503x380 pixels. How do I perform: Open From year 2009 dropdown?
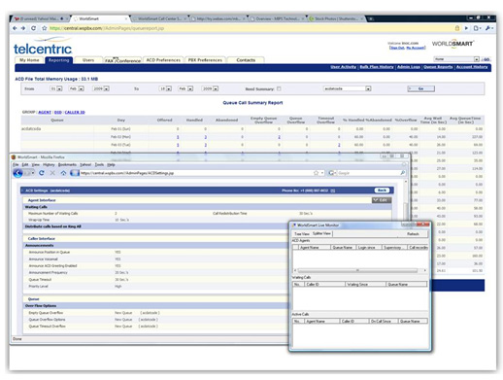[x=101, y=88]
